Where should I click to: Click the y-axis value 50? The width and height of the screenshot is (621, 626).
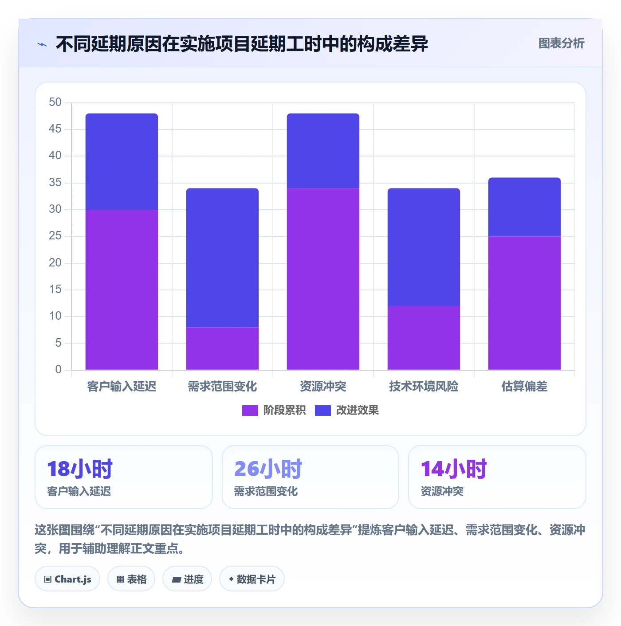point(55,102)
